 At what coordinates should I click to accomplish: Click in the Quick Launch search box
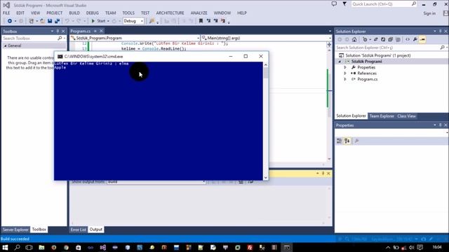click(x=384, y=4)
